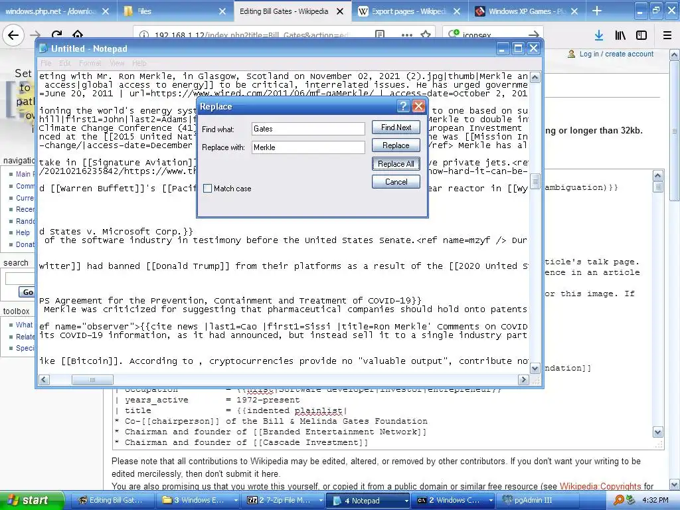Open the Notepad Format menu

[x=90, y=63]
